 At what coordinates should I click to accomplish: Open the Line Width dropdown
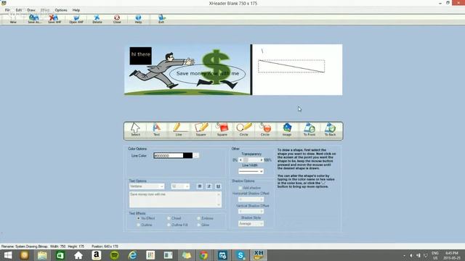pyautogui.click(x=261, y=171)
